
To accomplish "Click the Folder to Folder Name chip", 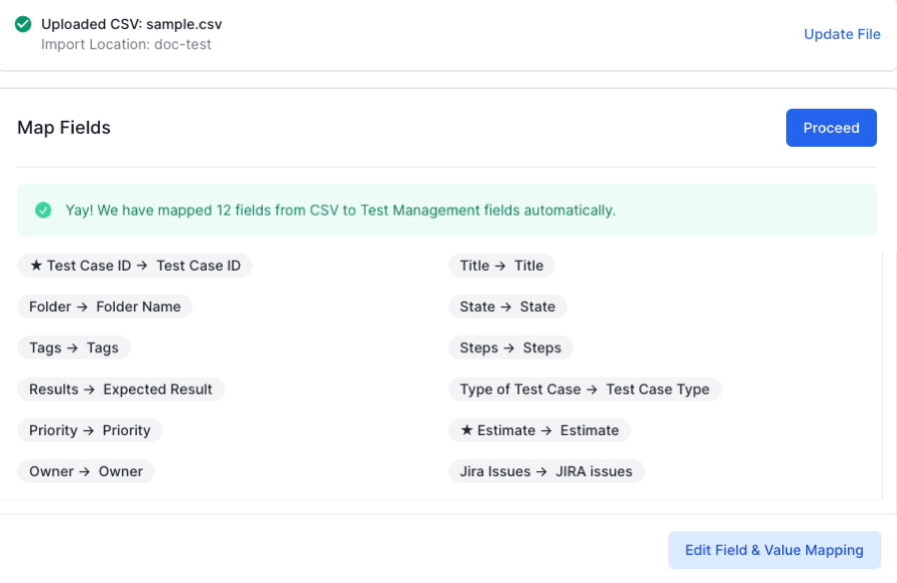I will click(x=105, y=306).
